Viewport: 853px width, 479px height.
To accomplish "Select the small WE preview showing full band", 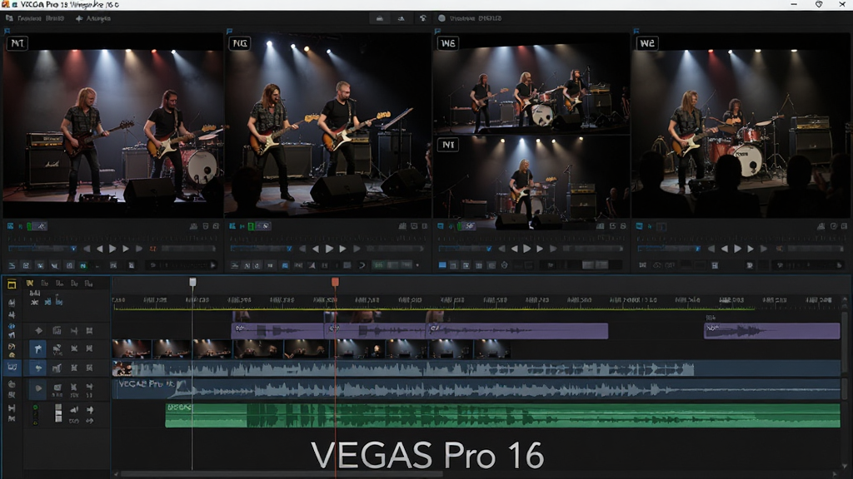I will coord(531,83).
